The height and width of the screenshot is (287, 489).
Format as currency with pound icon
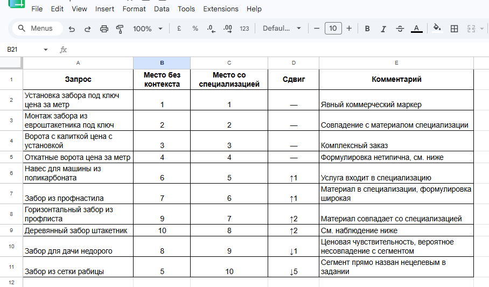(179, 29)
